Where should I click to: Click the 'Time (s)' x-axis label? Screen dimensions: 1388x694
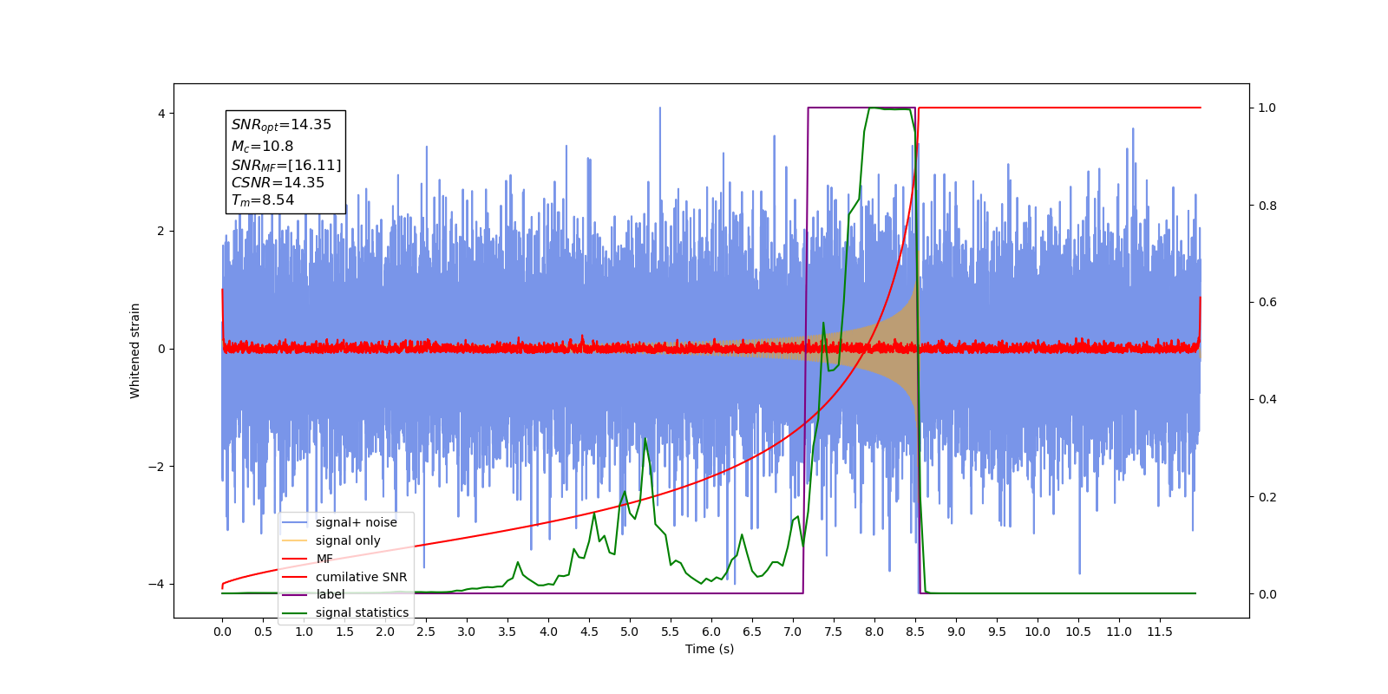[710, 649]
